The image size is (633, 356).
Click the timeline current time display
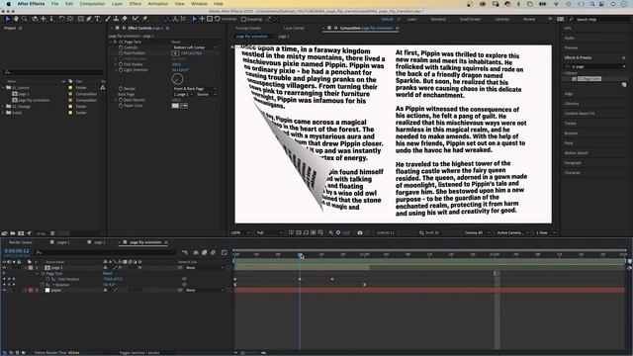pos(17,251)
